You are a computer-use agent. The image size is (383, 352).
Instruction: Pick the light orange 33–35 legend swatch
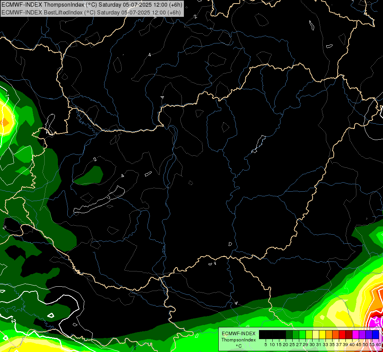[x=329, y=335]
